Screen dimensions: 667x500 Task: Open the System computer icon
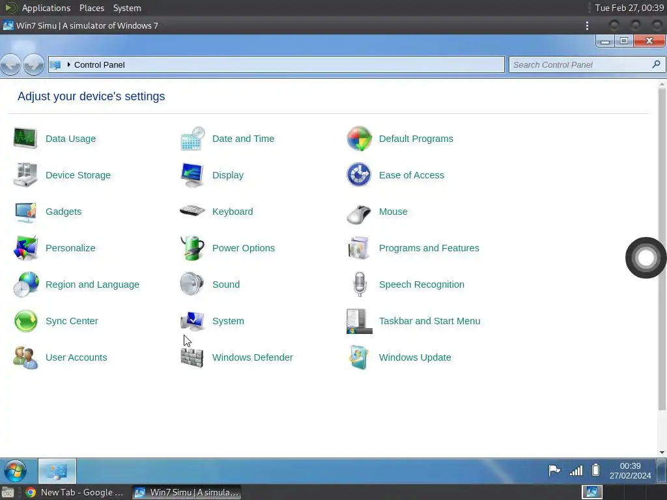[192, 322]
